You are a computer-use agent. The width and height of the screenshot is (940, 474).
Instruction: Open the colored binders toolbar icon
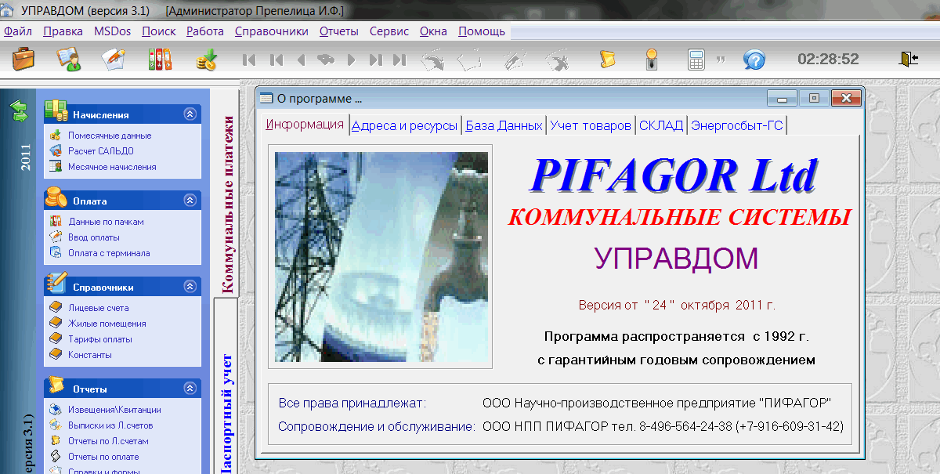[x=160, y=59]
